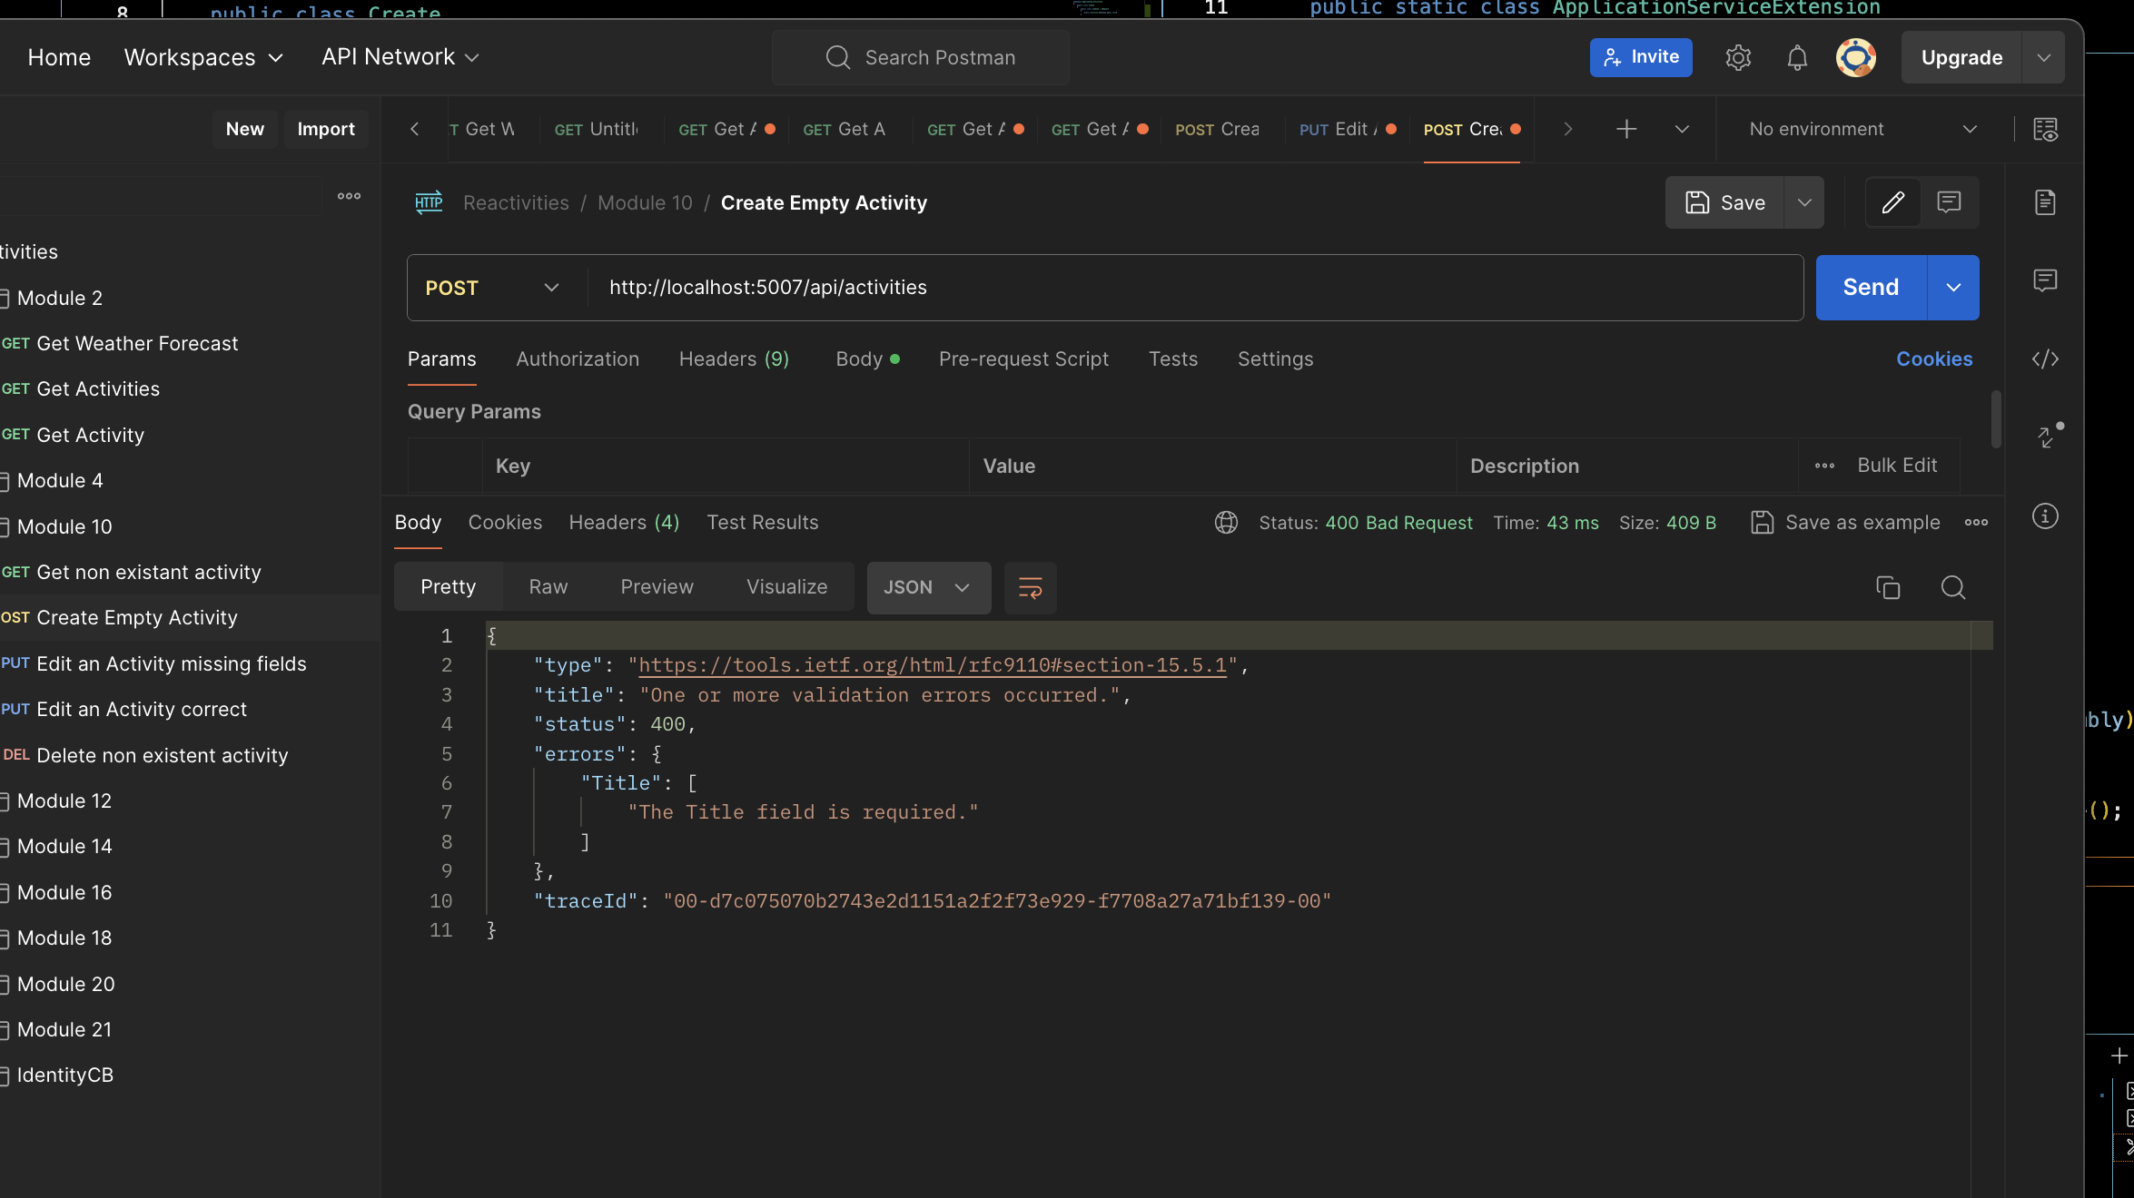Expand the JSON format dropdown
The height and width of the screenshot is (1198, 2134).
coord(927,588)
